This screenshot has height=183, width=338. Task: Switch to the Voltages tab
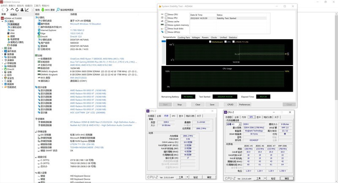[x=196, y=37]
